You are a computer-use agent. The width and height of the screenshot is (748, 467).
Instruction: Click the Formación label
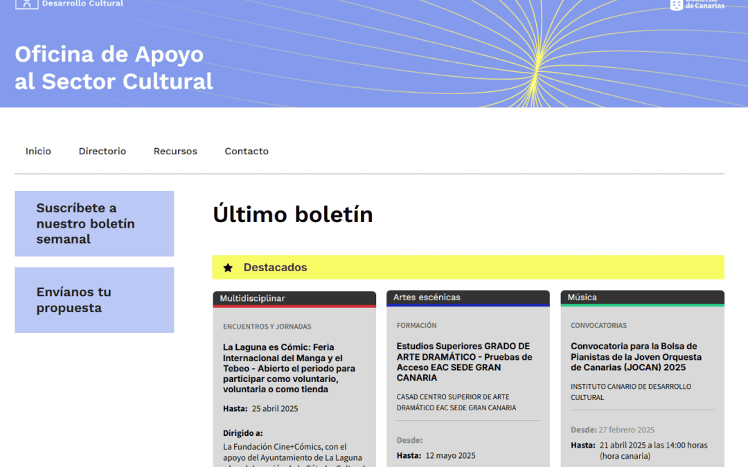coord(416,325)
